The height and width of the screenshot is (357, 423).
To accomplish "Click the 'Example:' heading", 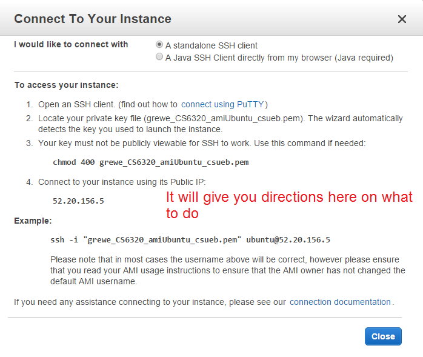I will (x=33, y=221).
